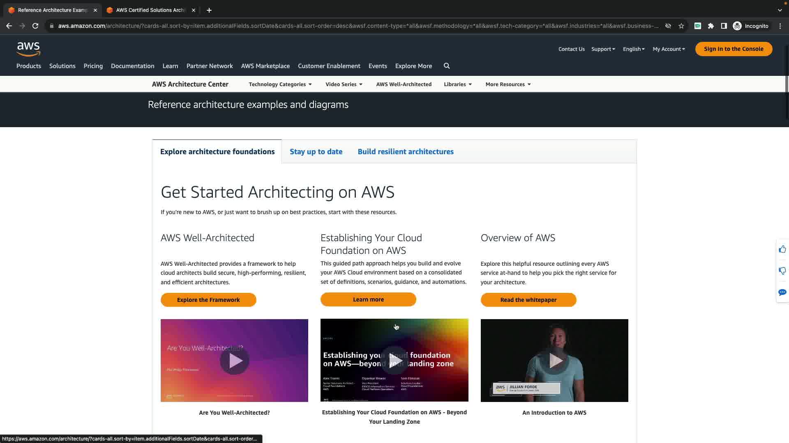The height and width of the screenshot is (443, 789).
Task: Click the browser address bar URL
Action: tap(358, 26)
